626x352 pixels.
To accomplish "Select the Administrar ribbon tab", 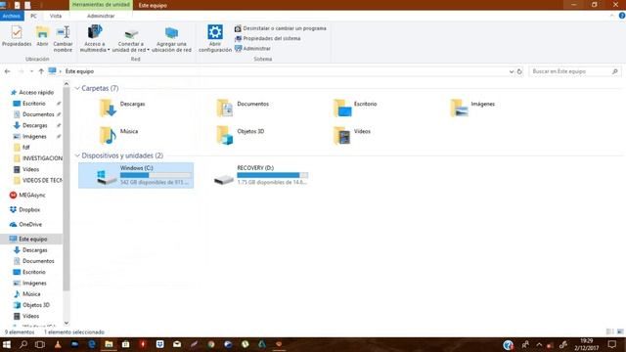I will point(101,16).
